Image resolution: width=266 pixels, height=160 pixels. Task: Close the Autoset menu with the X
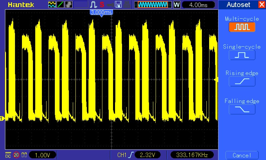(261, 5)
